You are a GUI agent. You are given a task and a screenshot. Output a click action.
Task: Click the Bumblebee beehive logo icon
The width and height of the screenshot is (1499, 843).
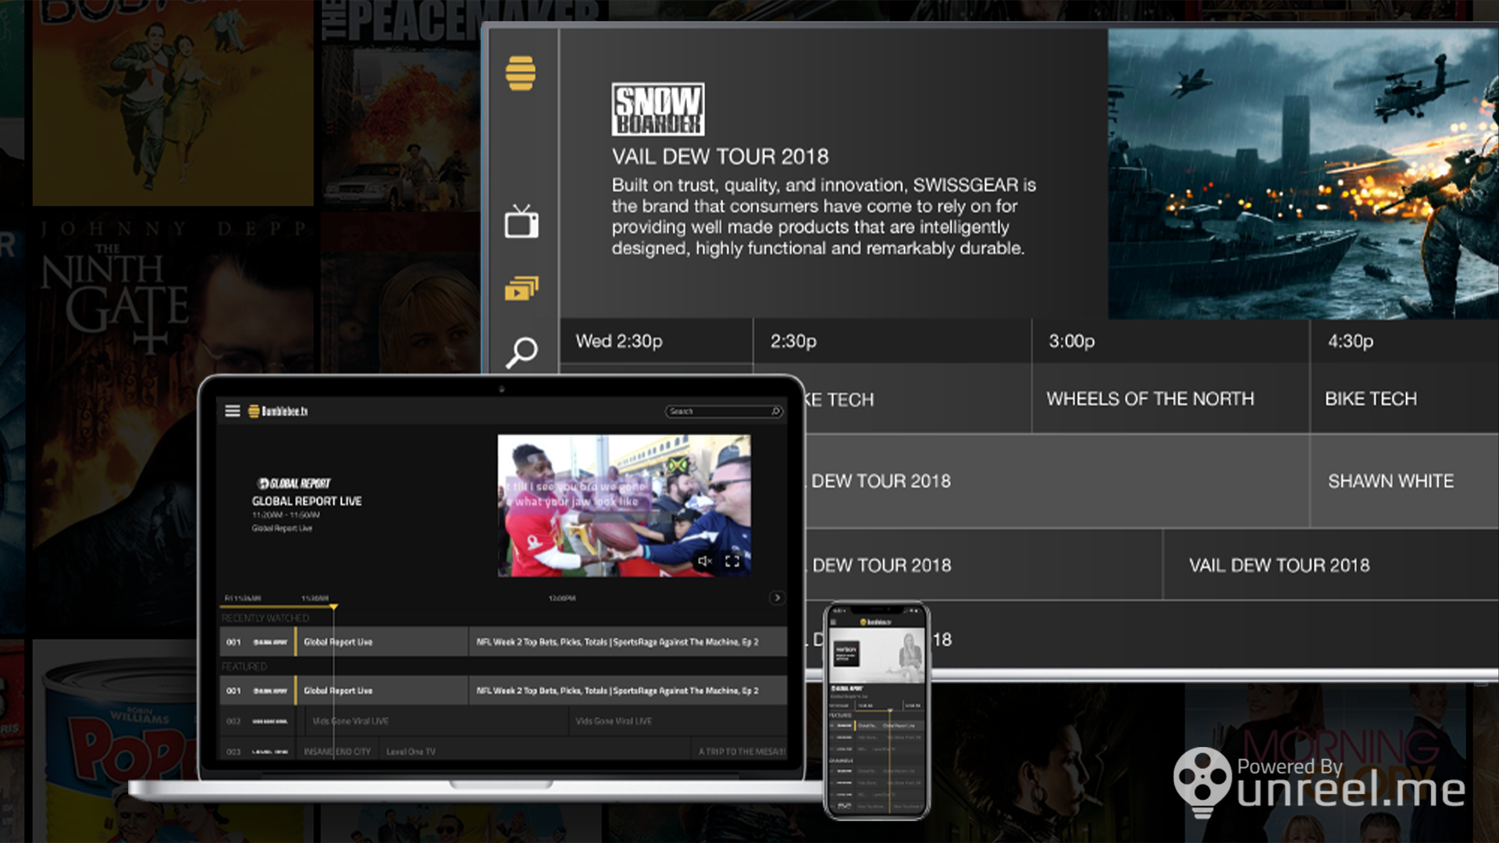pos(521,73)
